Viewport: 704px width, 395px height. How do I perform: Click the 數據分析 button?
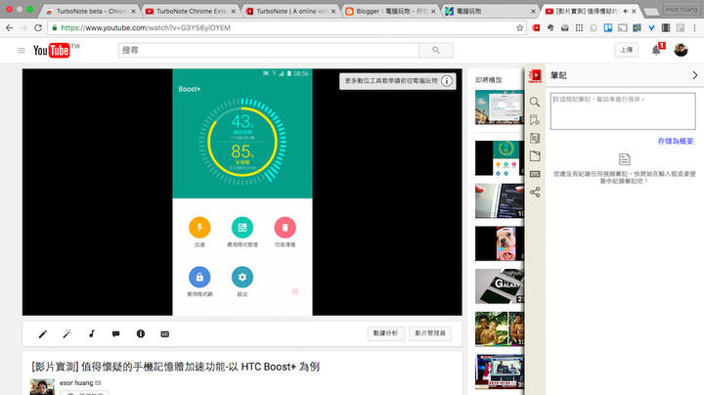(385, 333)
